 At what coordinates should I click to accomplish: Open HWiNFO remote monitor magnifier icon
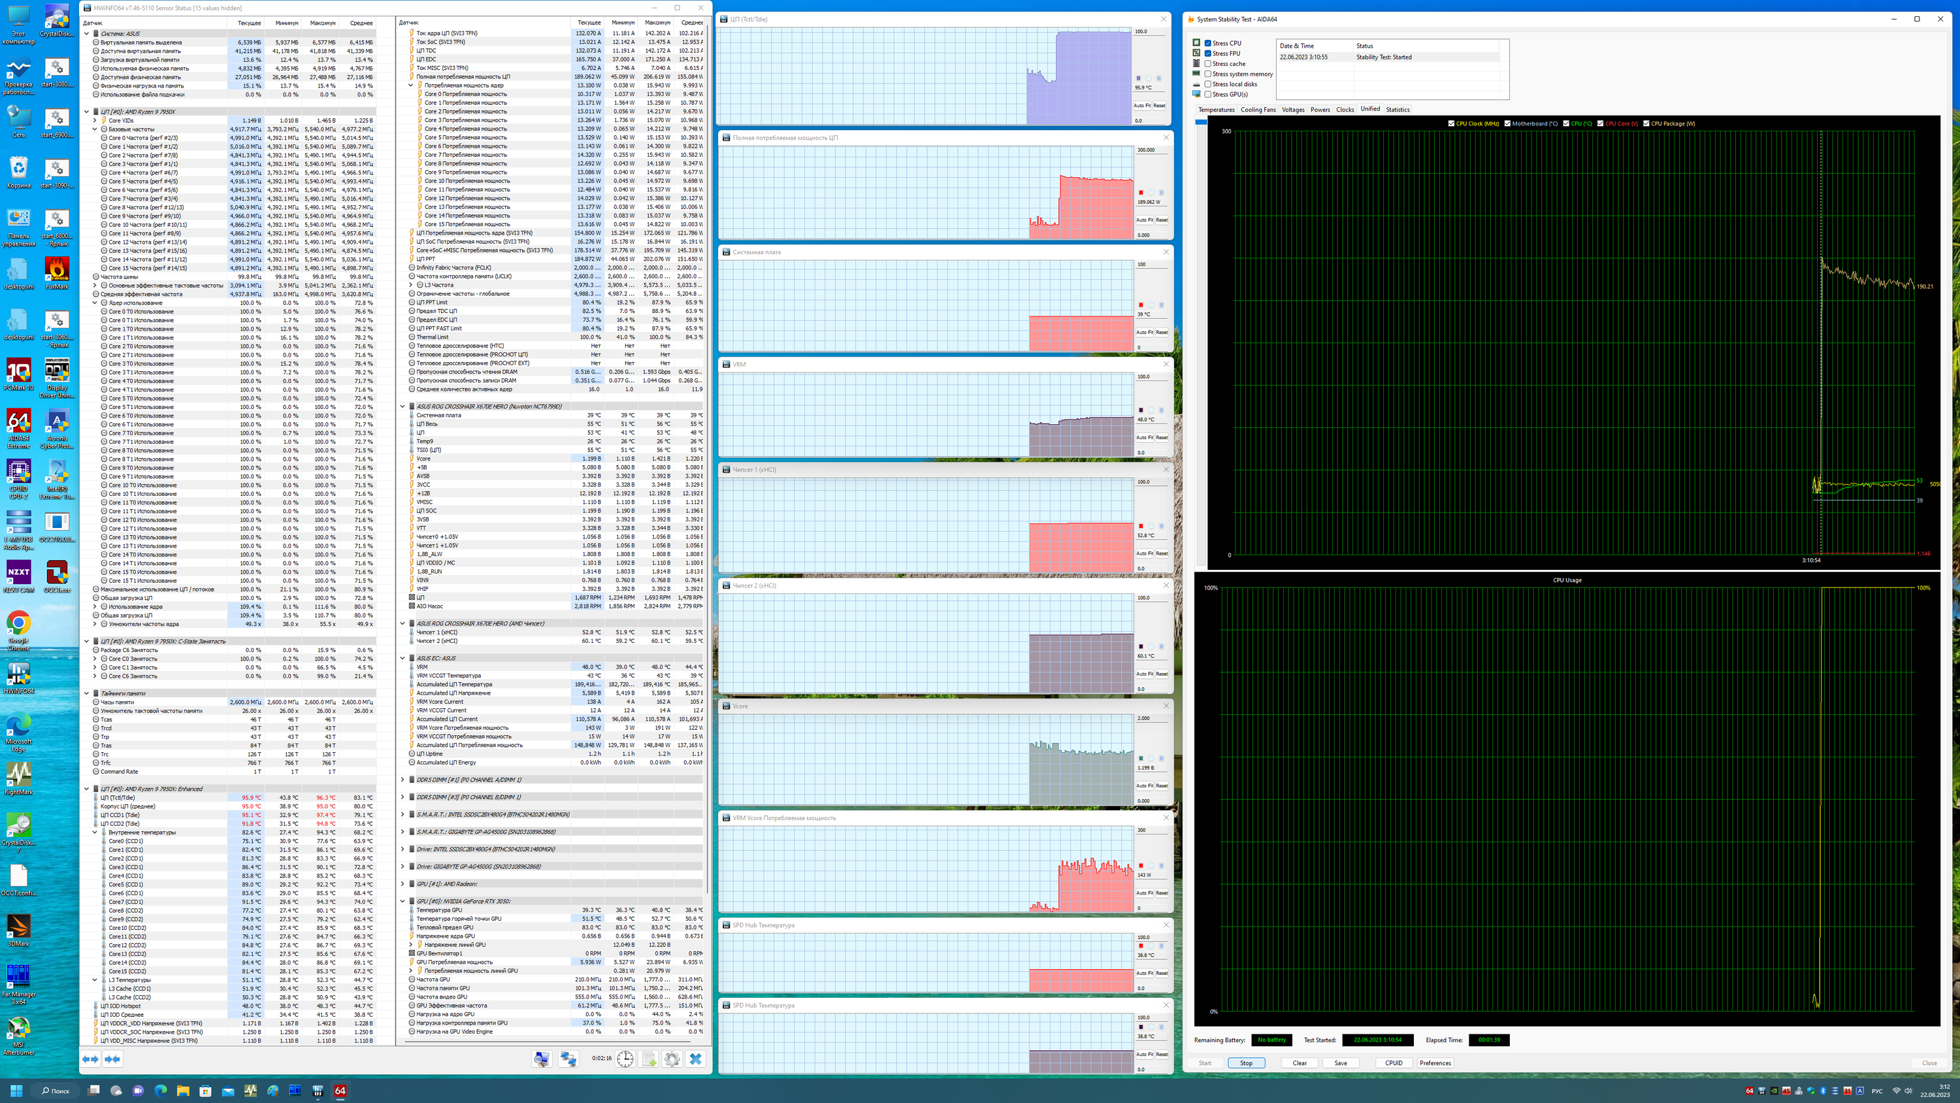pyautogui.click(x=542, y=1059)
